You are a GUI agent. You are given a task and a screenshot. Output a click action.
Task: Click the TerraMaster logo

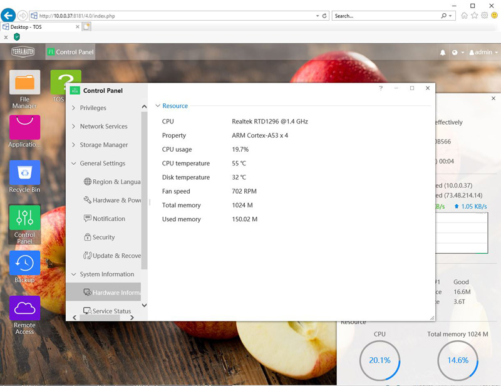[x=23, y=52]
